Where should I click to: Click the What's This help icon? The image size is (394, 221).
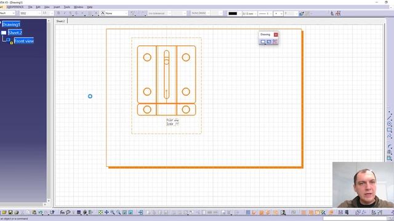pos(52,212)
